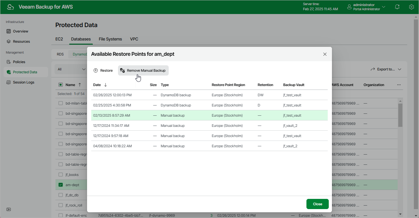The width and height of the screenshot is (419, 218).
Task: Toggle the select-all checkbox in Name header
Action: pos(61,85)
